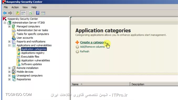Expand the Remote installation node
The width and height of the screenshot is (178, 100).
click(9, 68)
